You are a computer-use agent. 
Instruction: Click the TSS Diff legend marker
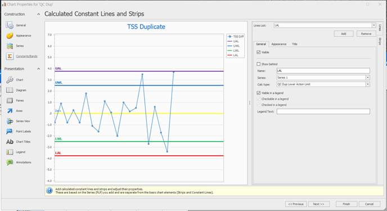(229, 37)
